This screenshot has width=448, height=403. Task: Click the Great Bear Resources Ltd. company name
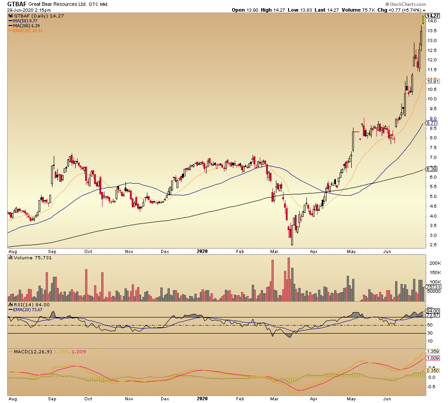pyautogui.click(x=57, y=4)
